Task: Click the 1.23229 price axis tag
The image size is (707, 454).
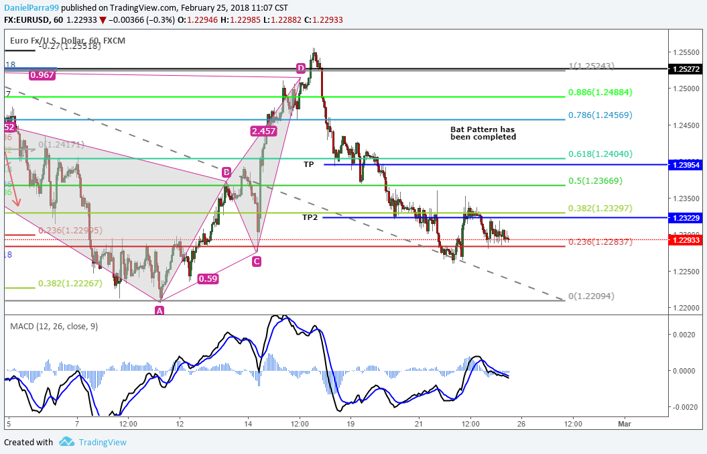Action: coord(686,217)
